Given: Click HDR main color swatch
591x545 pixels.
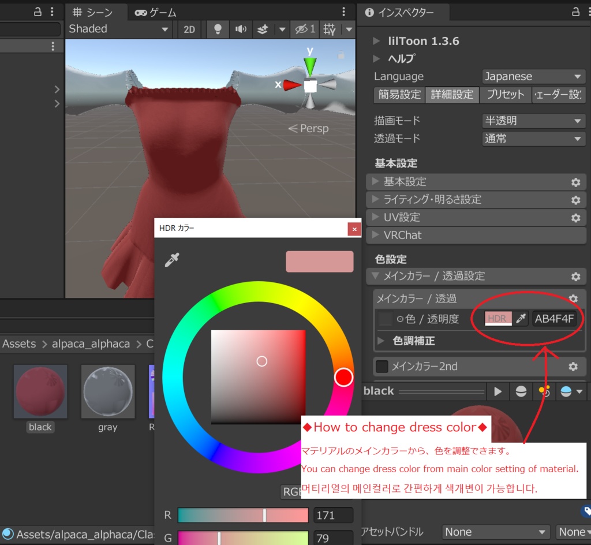Looking at the screenshot, I should [x=498, y=319].
